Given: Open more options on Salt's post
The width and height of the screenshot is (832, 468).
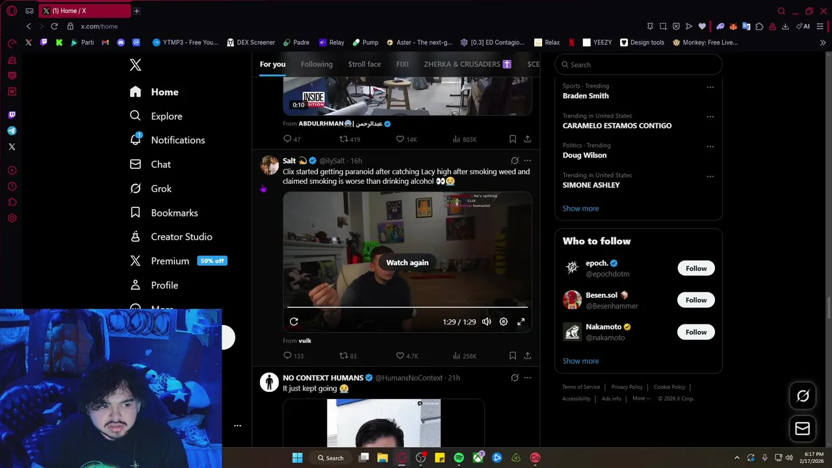Looking at the screenshot, I should pos(527,161).
